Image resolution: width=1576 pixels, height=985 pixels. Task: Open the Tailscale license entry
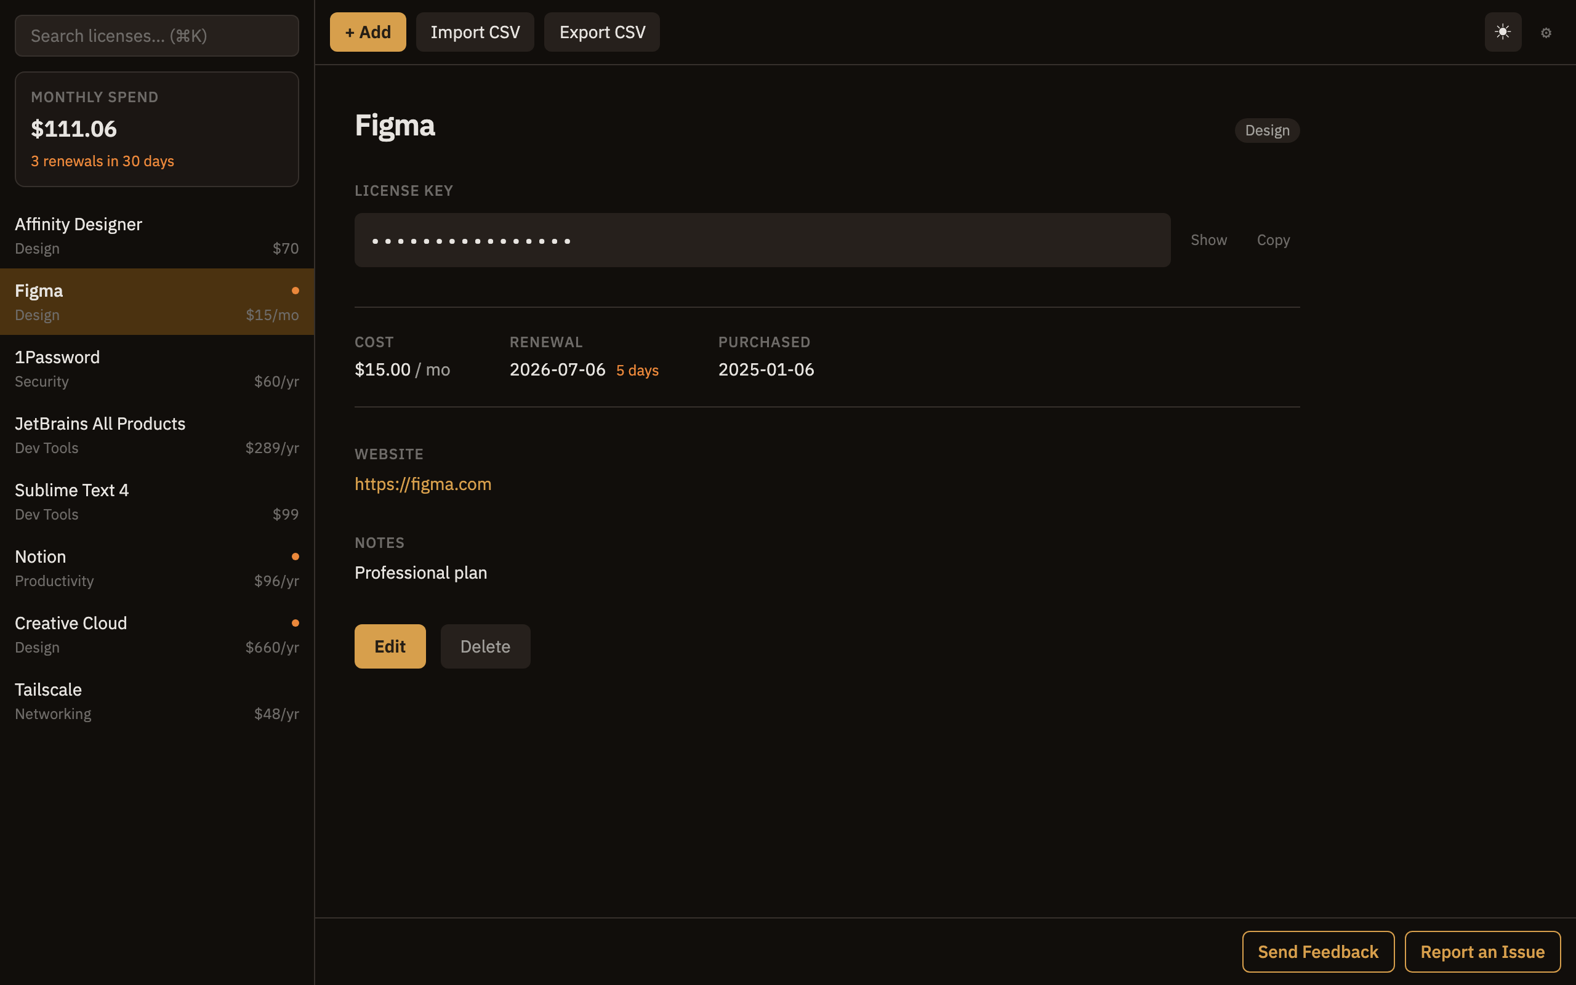(157, 701)
